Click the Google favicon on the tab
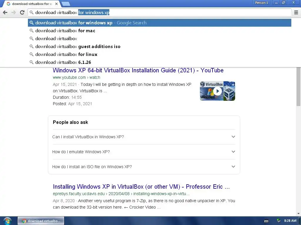 tap(8, 4)
